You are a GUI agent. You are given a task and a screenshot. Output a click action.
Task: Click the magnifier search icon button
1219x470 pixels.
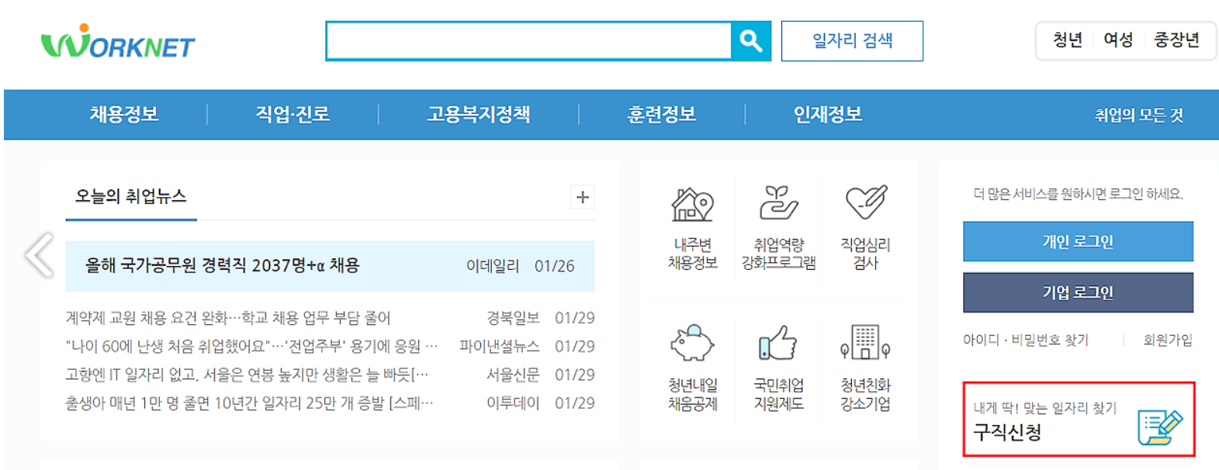point(750,41)
